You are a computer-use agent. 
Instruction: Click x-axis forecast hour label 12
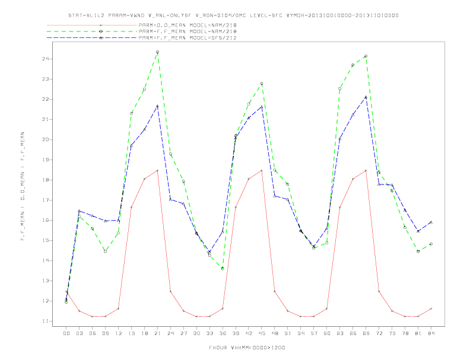coord(119,333)
